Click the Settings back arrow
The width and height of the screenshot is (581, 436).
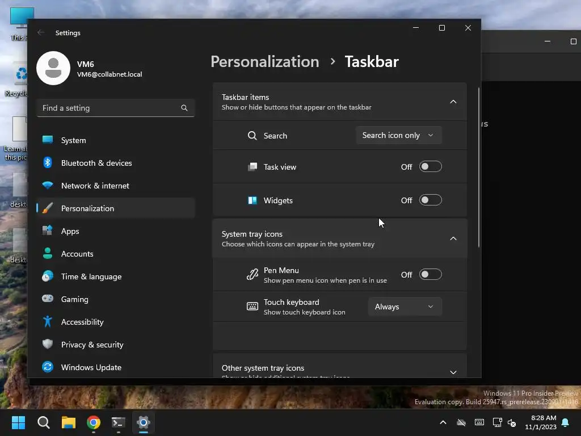point(41,32)
